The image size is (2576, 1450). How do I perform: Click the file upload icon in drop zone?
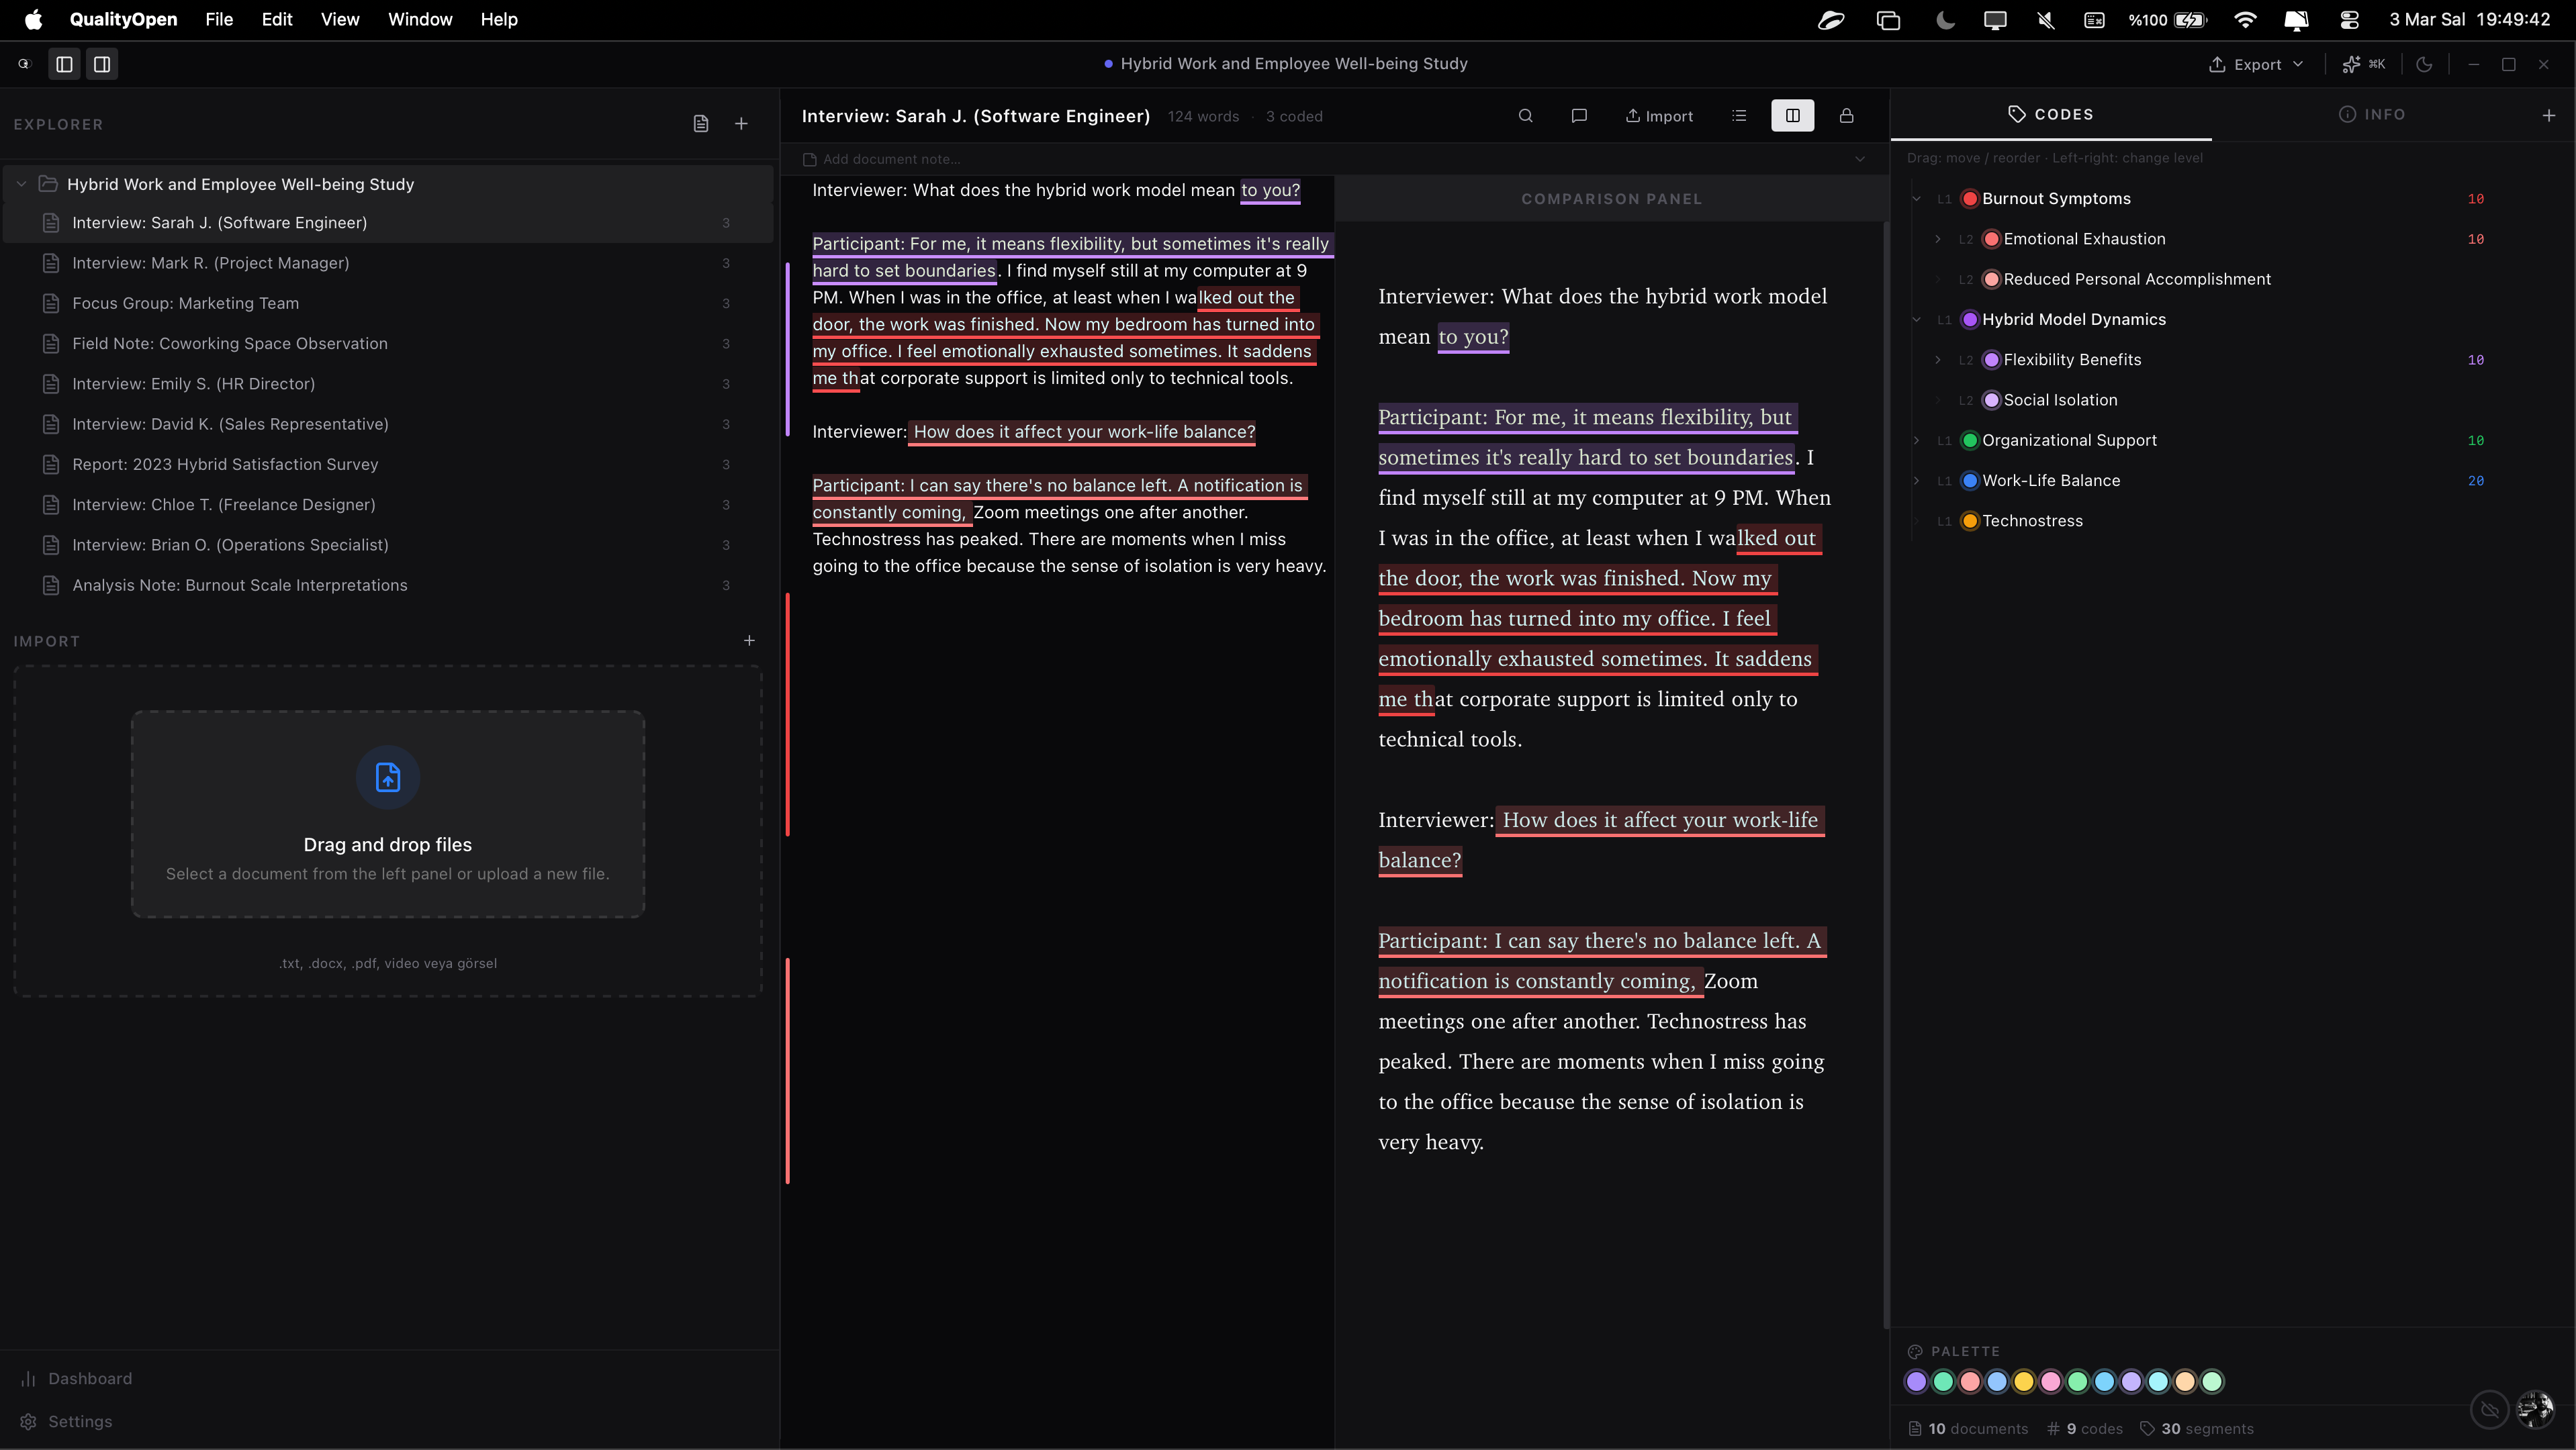pos(388,777)
